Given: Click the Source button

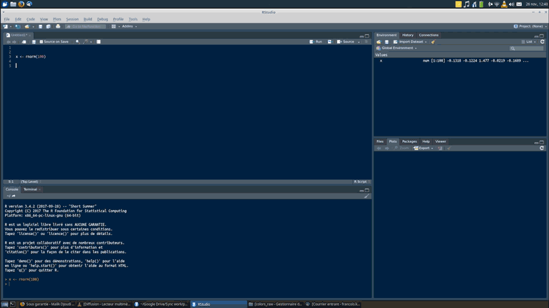Looking at the screenshot, I should click(346, 42).
